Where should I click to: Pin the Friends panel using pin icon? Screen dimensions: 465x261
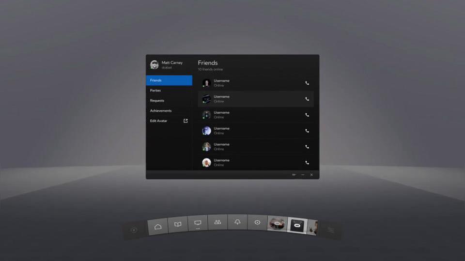coord(294,175)
